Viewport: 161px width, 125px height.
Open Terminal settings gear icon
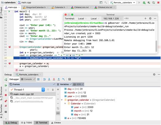click(150, 18)
